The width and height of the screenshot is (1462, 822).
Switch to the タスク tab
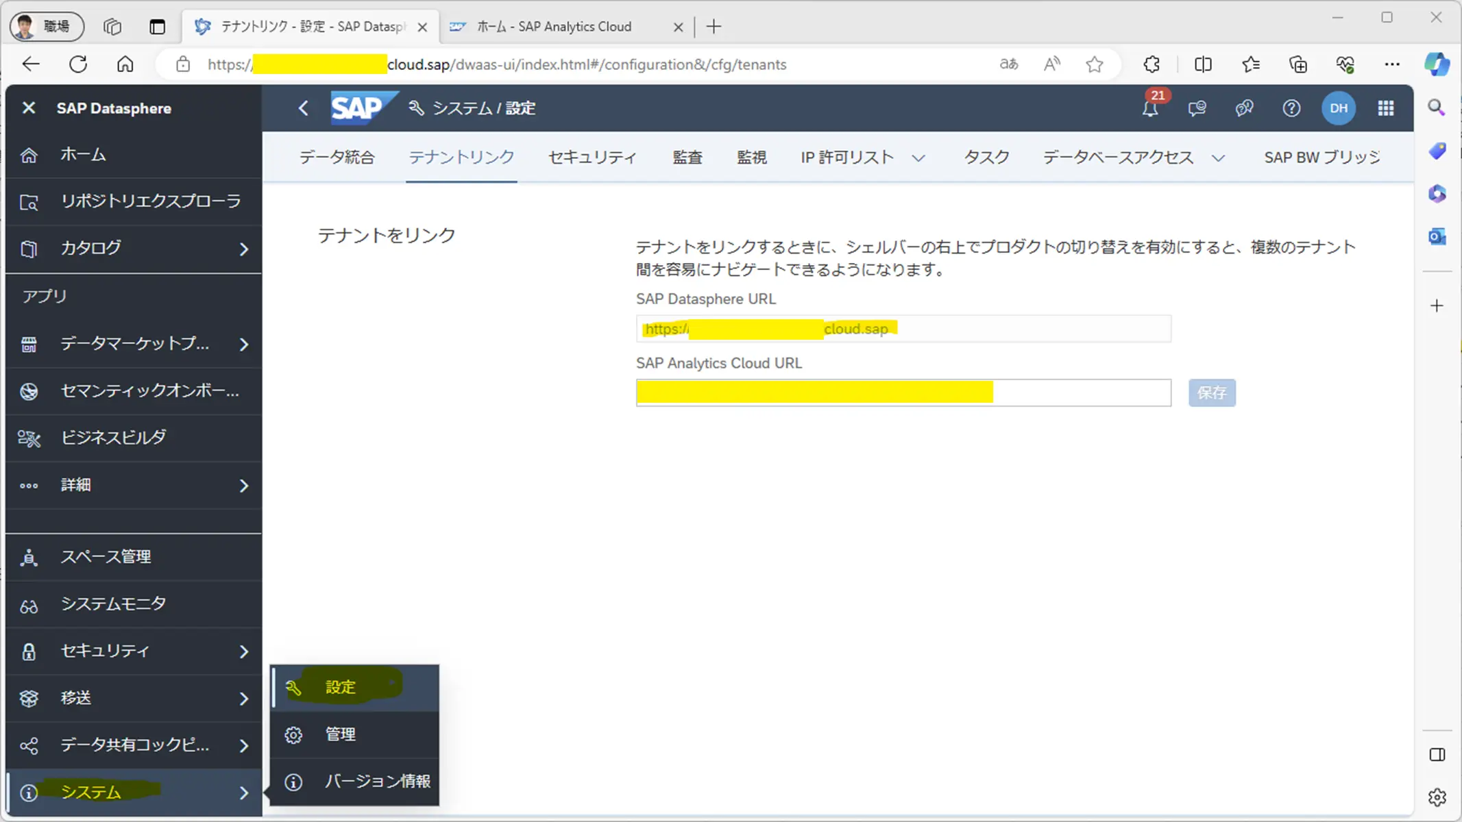(987, 158)
